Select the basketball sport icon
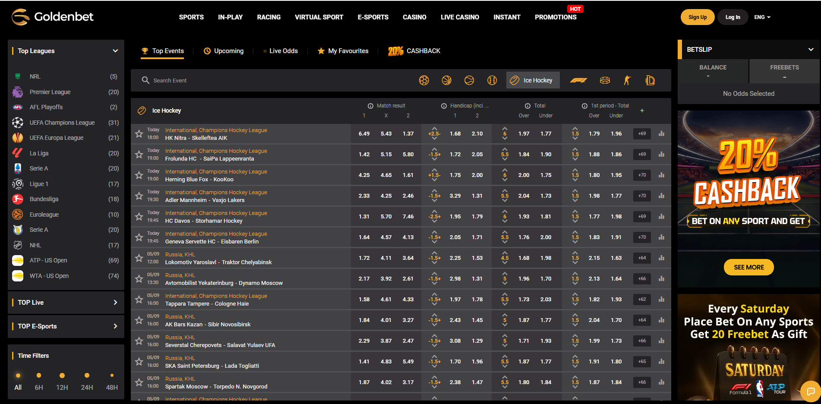This screenshot has height=404, width=821. pyautogui.click(x=446, y=80)
